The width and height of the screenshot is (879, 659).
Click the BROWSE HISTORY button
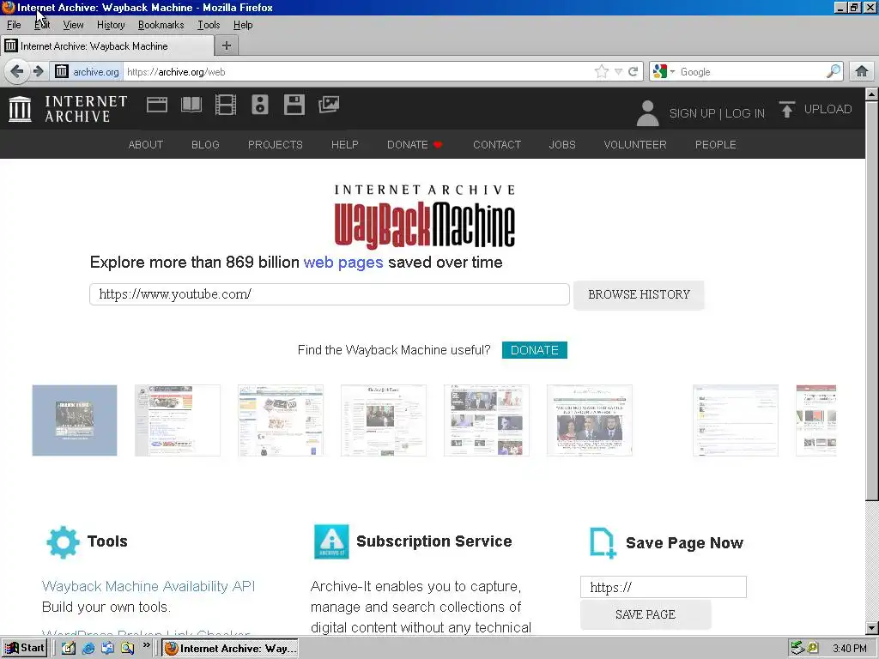tap(639, 295)
